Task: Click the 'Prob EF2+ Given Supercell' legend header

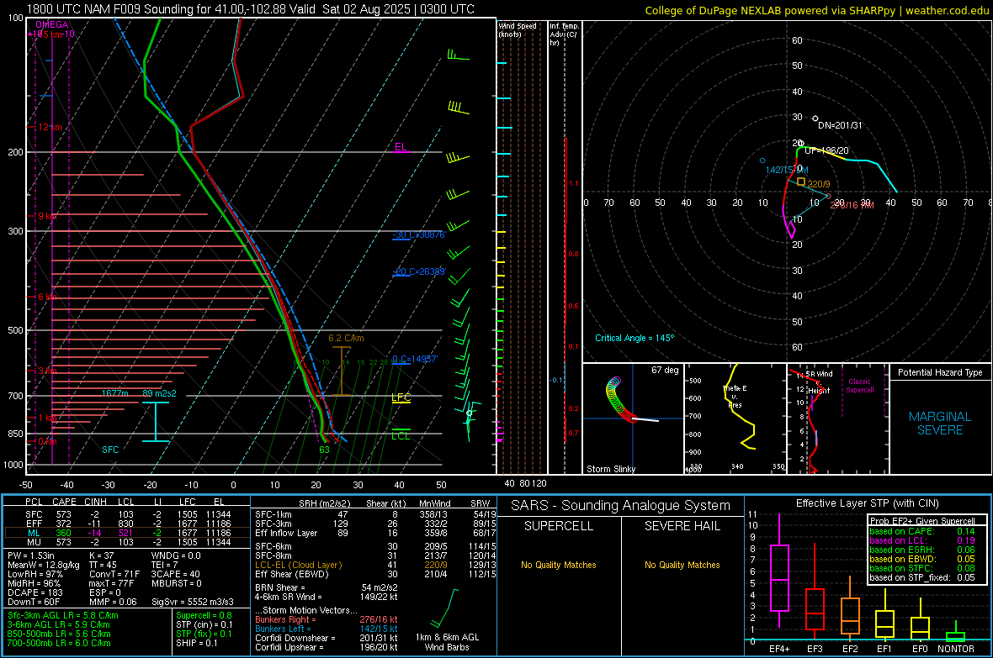Action: click(922, 521)
